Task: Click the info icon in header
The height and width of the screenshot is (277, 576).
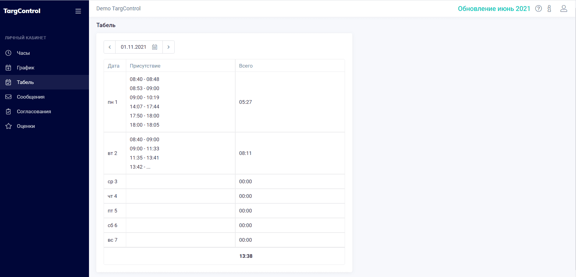Action: 549,9
